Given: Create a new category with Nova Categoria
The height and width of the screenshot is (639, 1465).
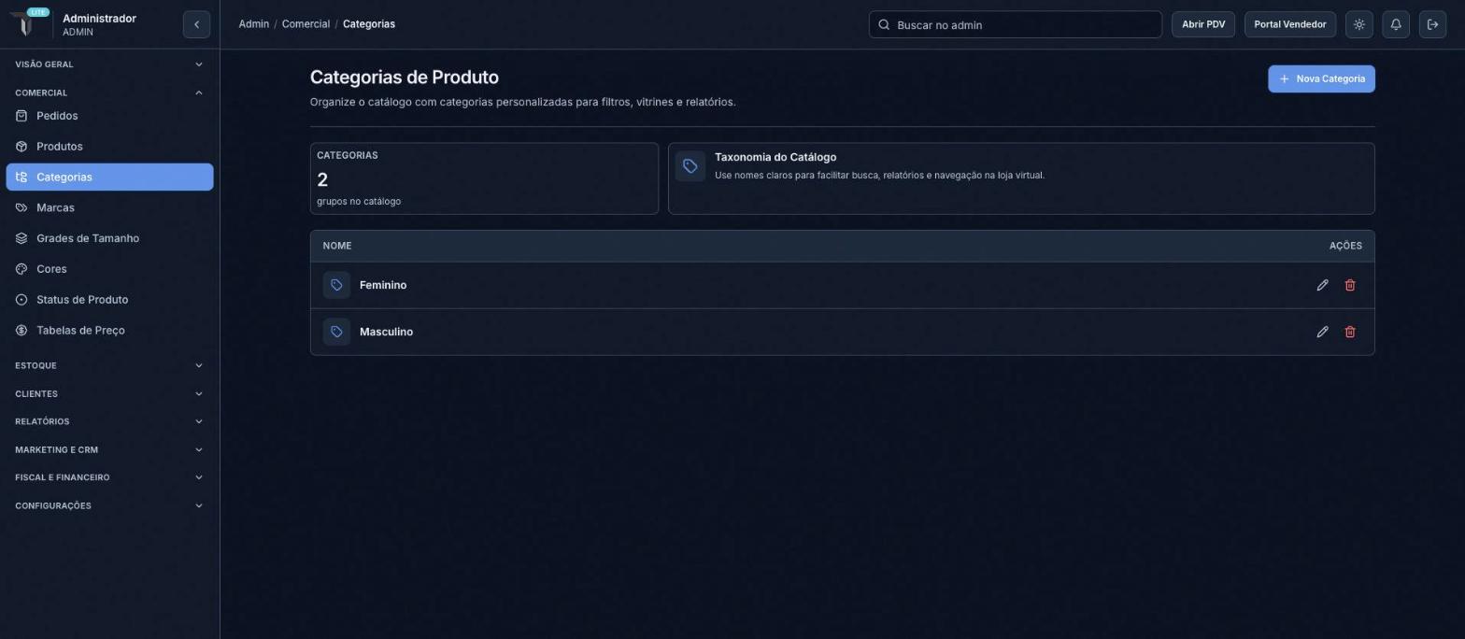Looking at the screenshot, I should click(1321, 78).
